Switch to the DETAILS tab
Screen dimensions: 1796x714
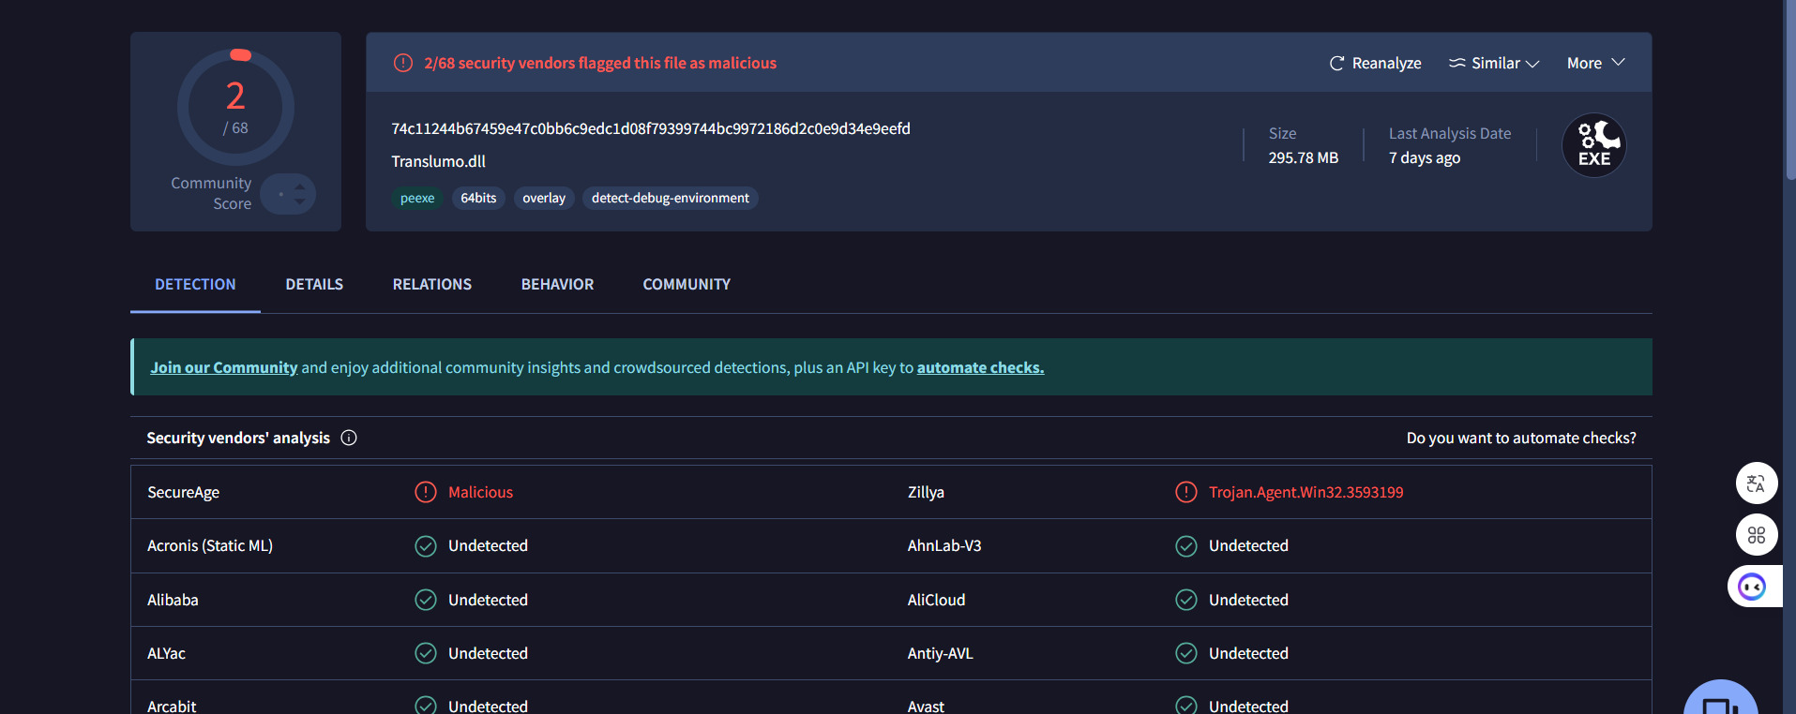pos(314,284)
